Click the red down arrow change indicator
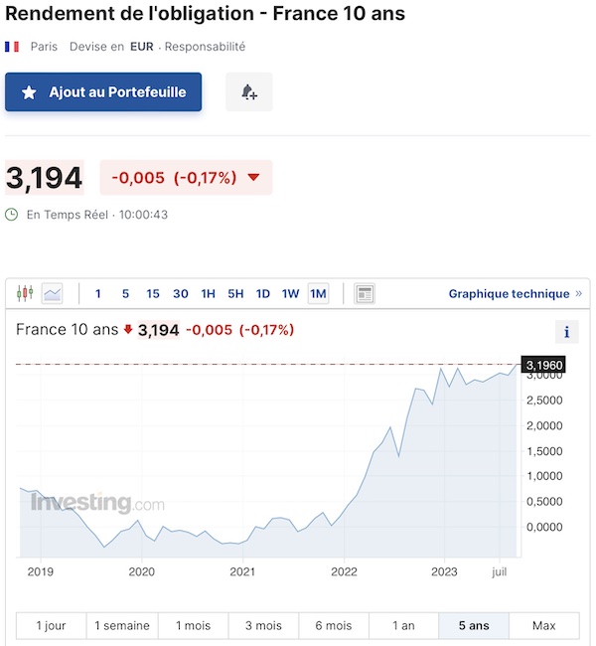 253,178
